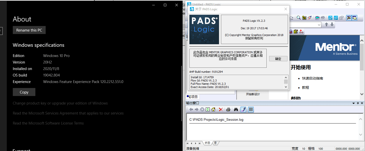Image resolution: width=365 pixels, height=151 pixels.
Task: Click the ruler and pencil design toolbar icon
Action: coord(296,32)
